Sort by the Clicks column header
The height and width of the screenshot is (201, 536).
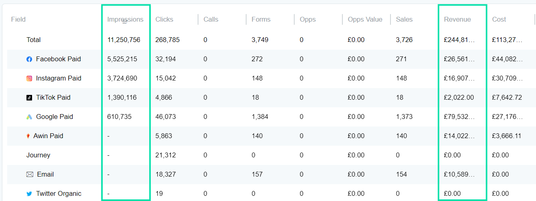[164, 19]
